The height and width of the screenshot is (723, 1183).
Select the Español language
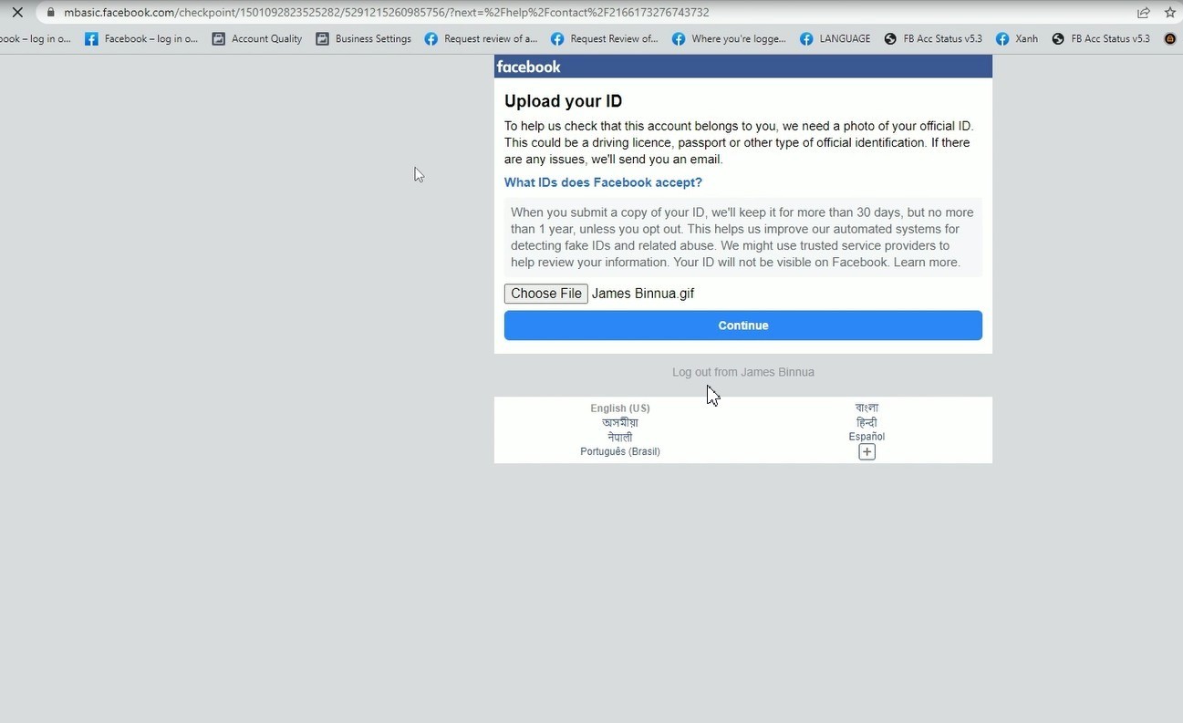click(x=866, y=437)
